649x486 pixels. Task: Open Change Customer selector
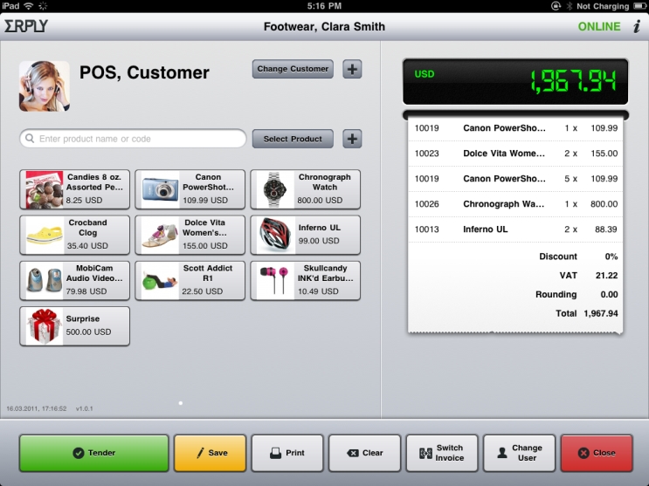[x=293, y=69]
